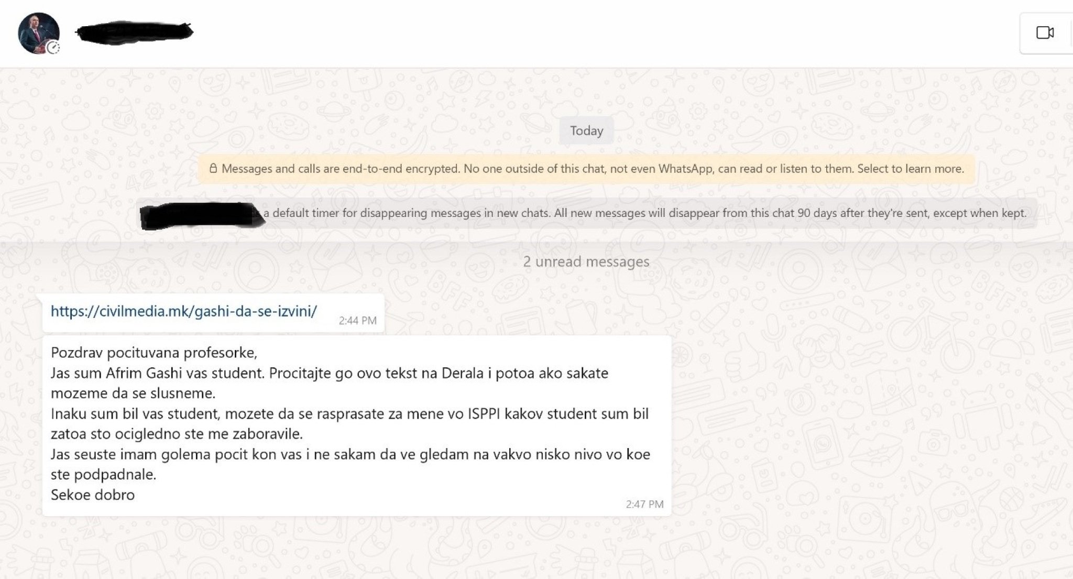The width and height of the screenshot is (1073, 579).
Task: Click the Today date chip
Action: 586,130
